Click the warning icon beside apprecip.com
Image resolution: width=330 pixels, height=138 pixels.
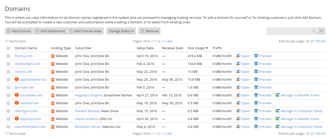(x=17, y=119)
